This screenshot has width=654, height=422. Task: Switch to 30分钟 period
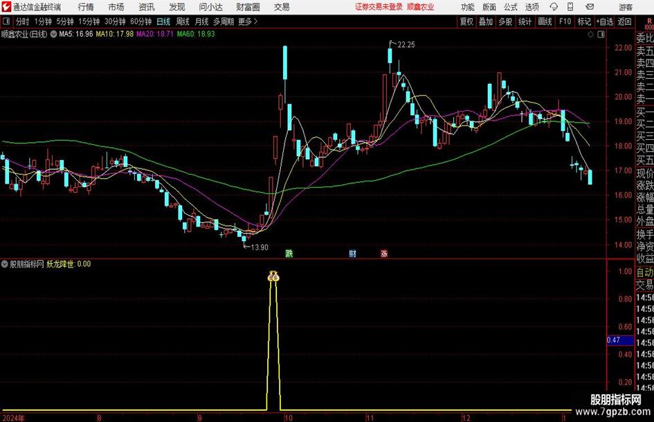pos(115,21)
